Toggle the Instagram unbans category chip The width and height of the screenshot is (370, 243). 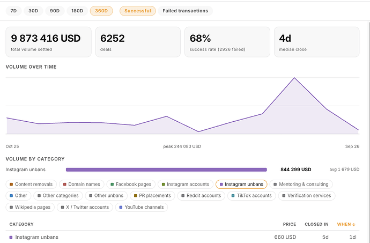coord(241,184)
